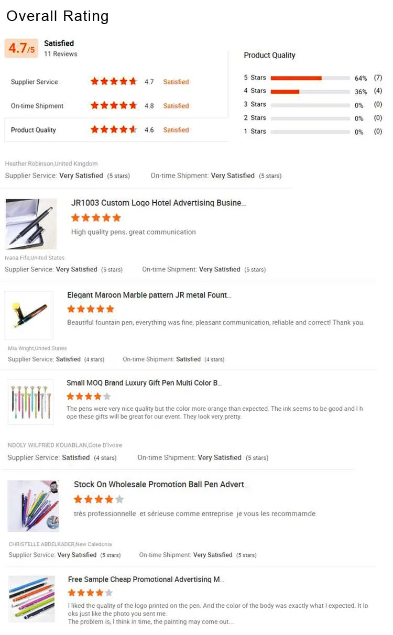This screenshot has width=393, height=635.
Task: Open Free Sample Cheap Promotional Advertising link
Action: coord(146,579)
